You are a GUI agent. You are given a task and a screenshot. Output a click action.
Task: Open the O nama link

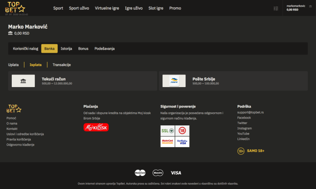[12, 124]
